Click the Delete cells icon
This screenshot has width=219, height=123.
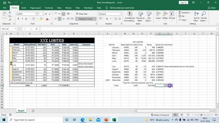tap(165, 14)
